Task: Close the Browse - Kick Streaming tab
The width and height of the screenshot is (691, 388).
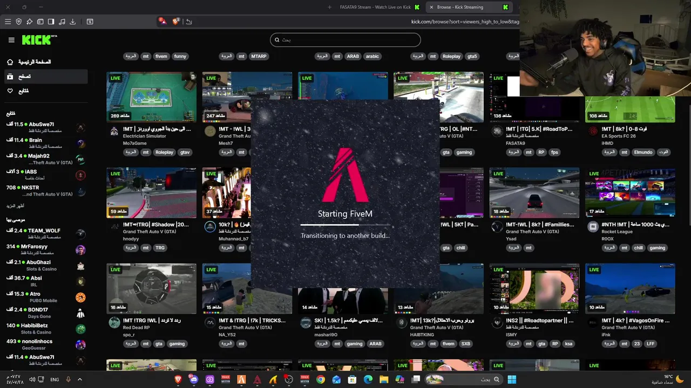Action: click(x=431, y=7)
